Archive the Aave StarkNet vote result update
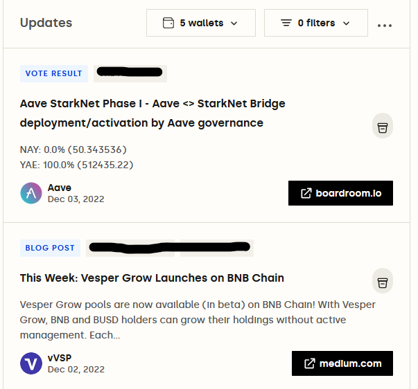Image resolution: width=418 pixels, height=389 pixels. pos(382,126)
